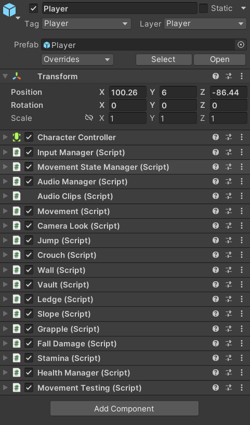The height and width of the screenshot is (425, 250).
Task: Open three-dot menu of Grapple script
Action: tap(242, 329)
